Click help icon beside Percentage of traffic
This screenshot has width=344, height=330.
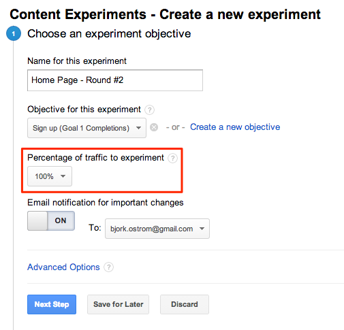point(172,159)
